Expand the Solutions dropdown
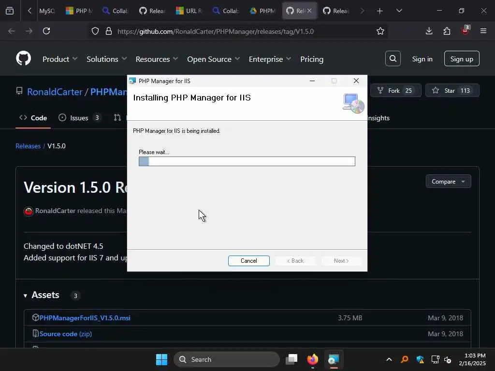Image resolution: width=495 pixels, height=371 pixels. pyautogui.click(x=106, y=59)
